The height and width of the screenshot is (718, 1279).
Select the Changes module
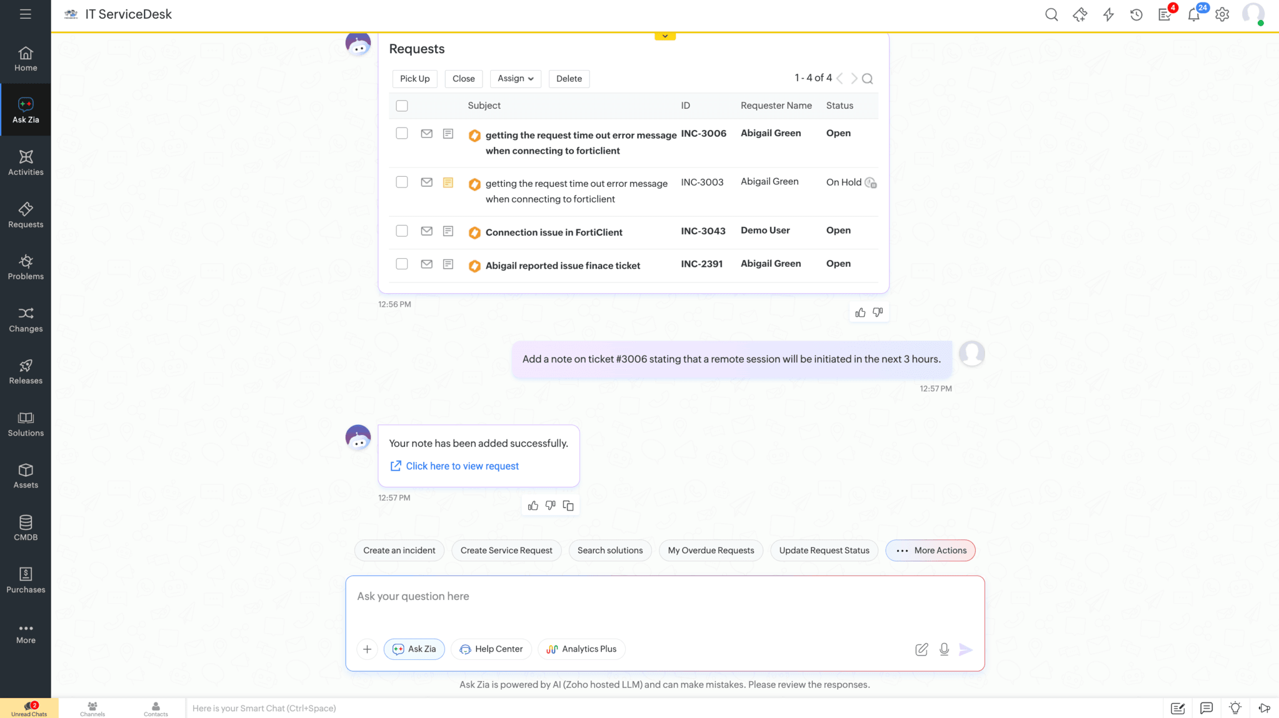click(x=26, y=320)
